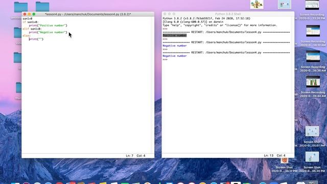Image resolution: width=327 pixels, height=184 pixels.
Task: Close the lesson4.py editor window
Action: [25, 14]
